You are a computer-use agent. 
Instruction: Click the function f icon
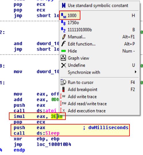(x=63, y=44)
